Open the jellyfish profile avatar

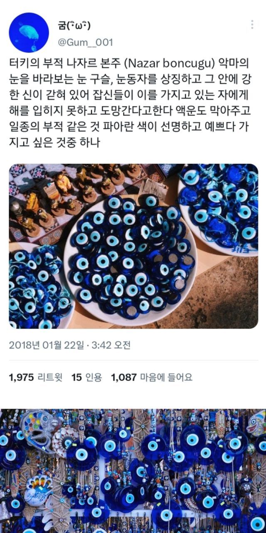tap(29, 32)
